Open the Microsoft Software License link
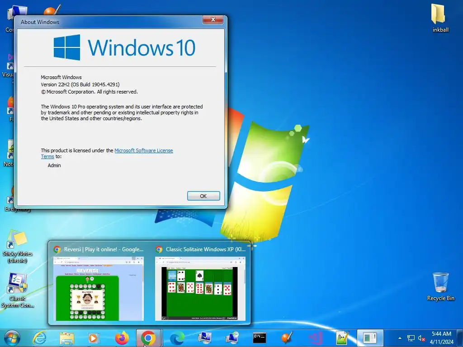Screen dimensions: 463x347 tap(143, 150)
